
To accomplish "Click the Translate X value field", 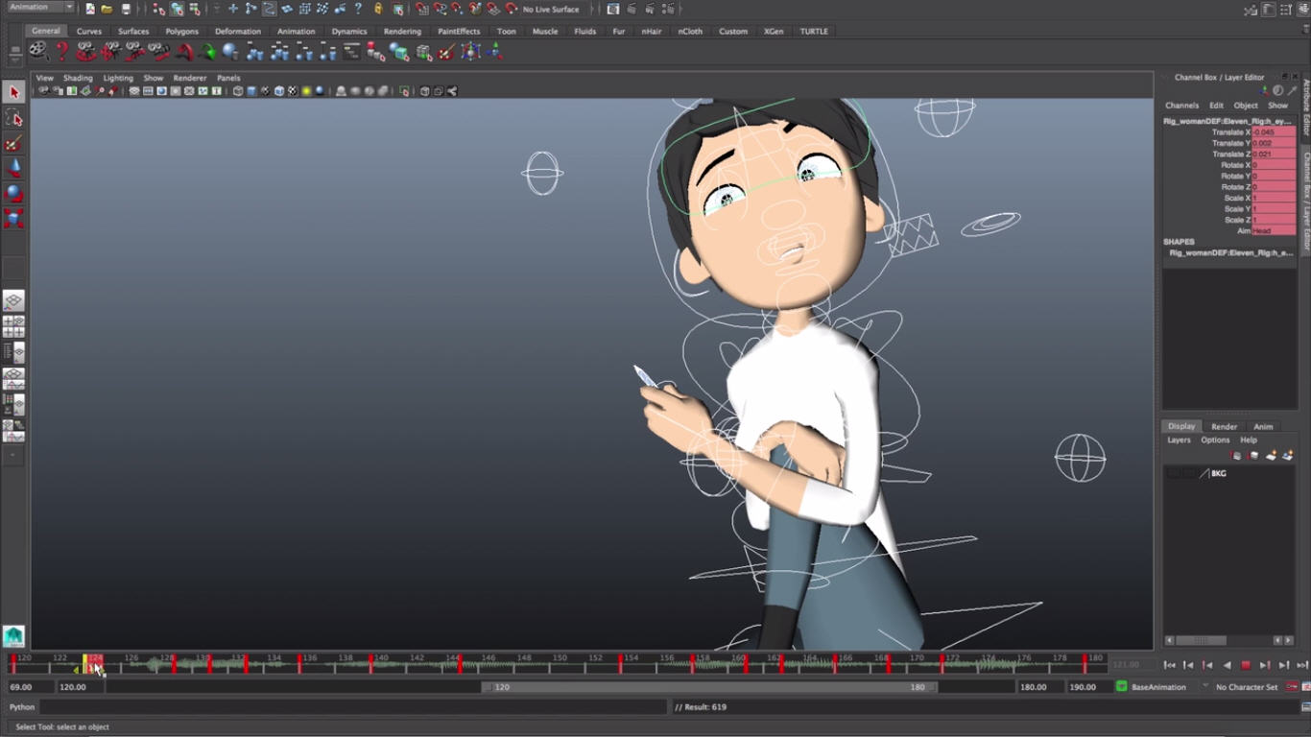I will pos(1274,132).
